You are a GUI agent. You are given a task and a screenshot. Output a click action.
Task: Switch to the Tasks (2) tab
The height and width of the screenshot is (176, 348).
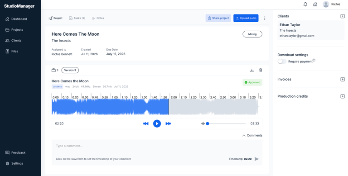[x=77, y=18]
